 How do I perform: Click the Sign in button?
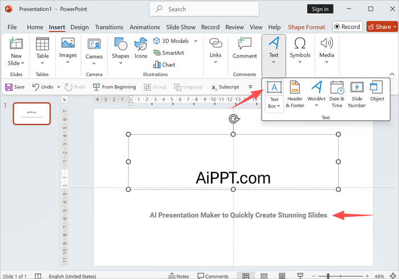pyautogui.click(x=320, y=9)
